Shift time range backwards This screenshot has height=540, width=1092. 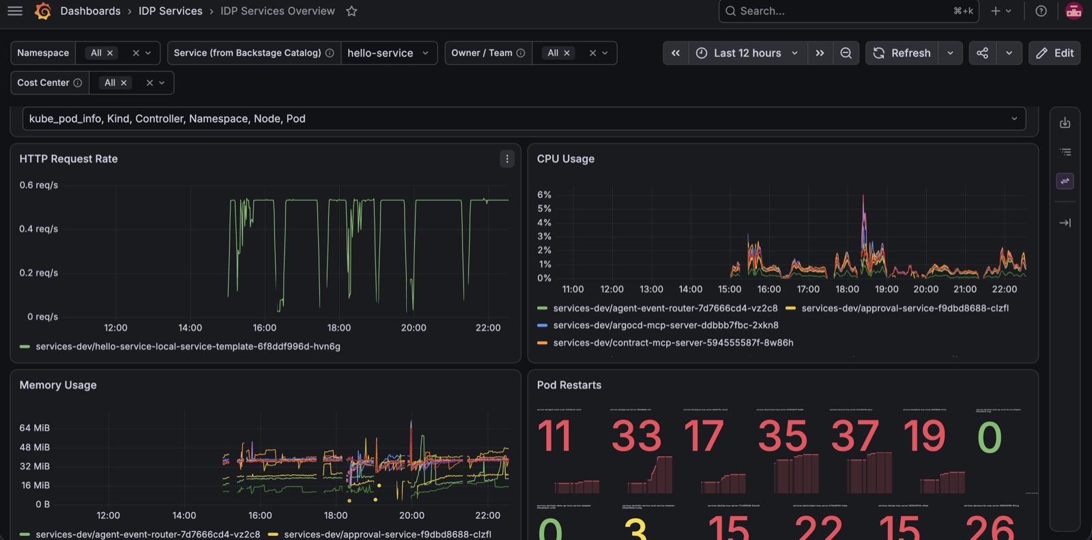[x=675, y=53]
